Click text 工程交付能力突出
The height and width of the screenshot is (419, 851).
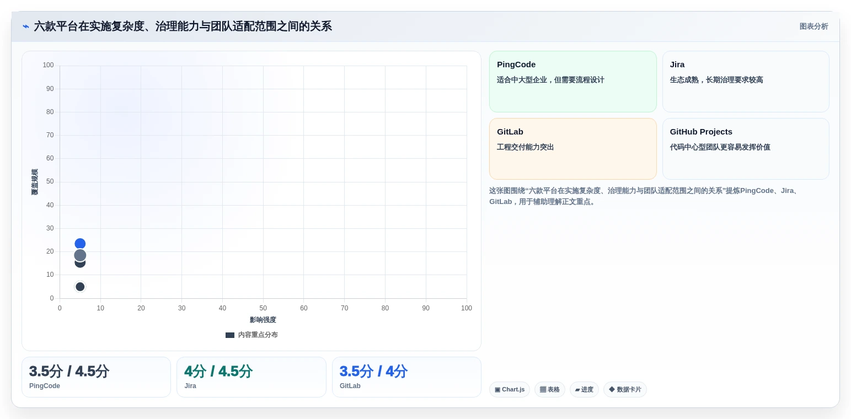[x=525, y=147]
